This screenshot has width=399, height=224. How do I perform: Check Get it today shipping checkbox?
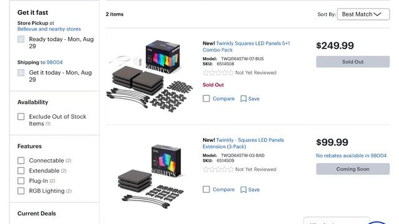(21, 73)
